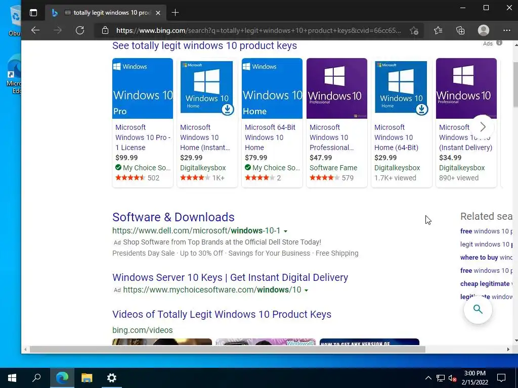Click the 502 ratings count

(153, 178)
